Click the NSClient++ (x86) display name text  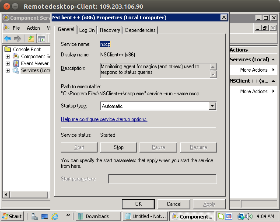click(x=118, y=55)
